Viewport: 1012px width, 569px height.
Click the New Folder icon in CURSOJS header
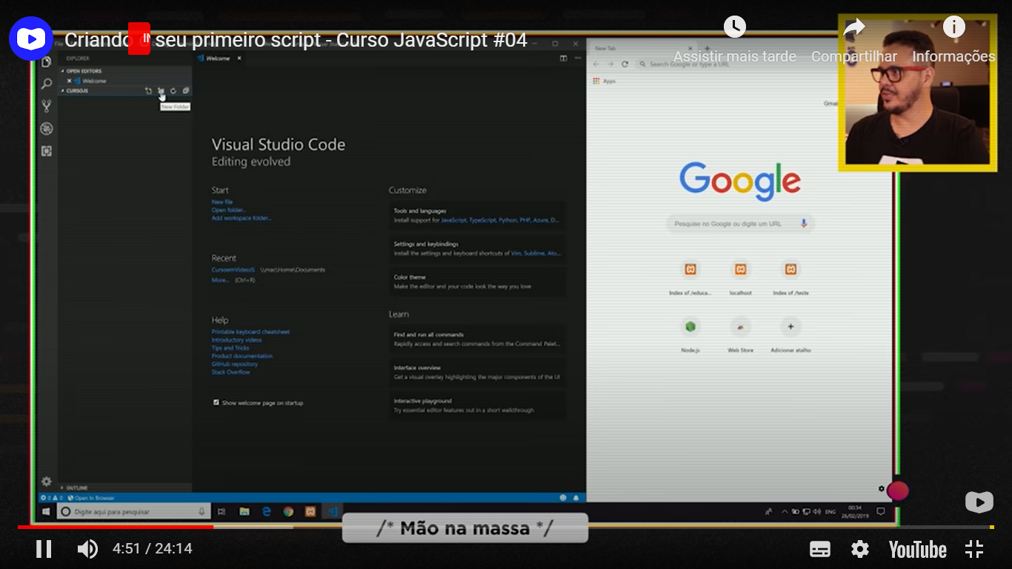pos(161,90)
